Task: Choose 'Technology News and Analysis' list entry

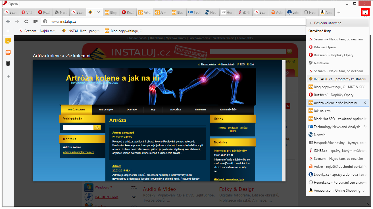Action: coord(337,127)
